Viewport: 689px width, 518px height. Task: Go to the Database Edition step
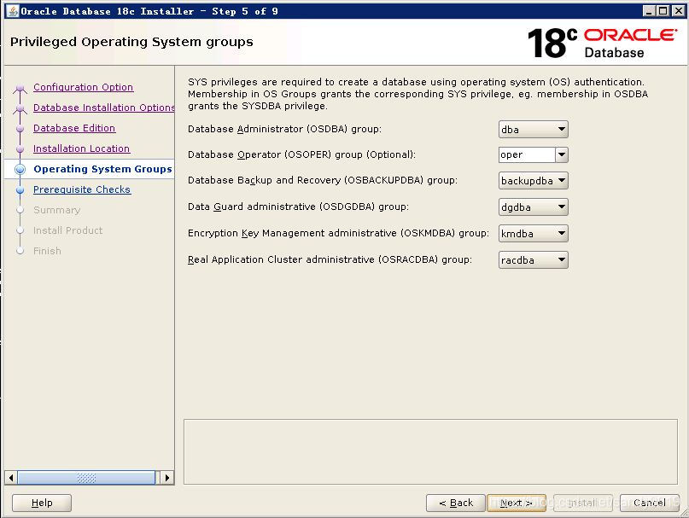coord(74,128)
